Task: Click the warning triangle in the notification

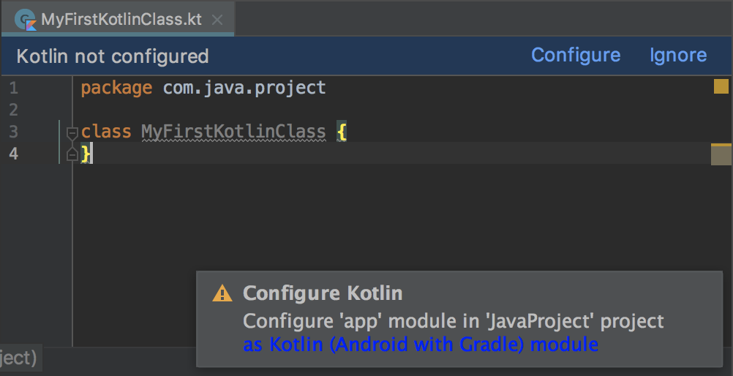Action: coord(222,294)
